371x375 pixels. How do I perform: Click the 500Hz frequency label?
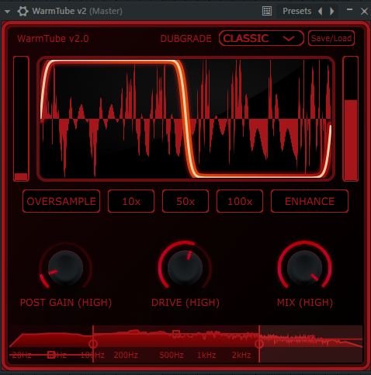(x=172, y=355)
